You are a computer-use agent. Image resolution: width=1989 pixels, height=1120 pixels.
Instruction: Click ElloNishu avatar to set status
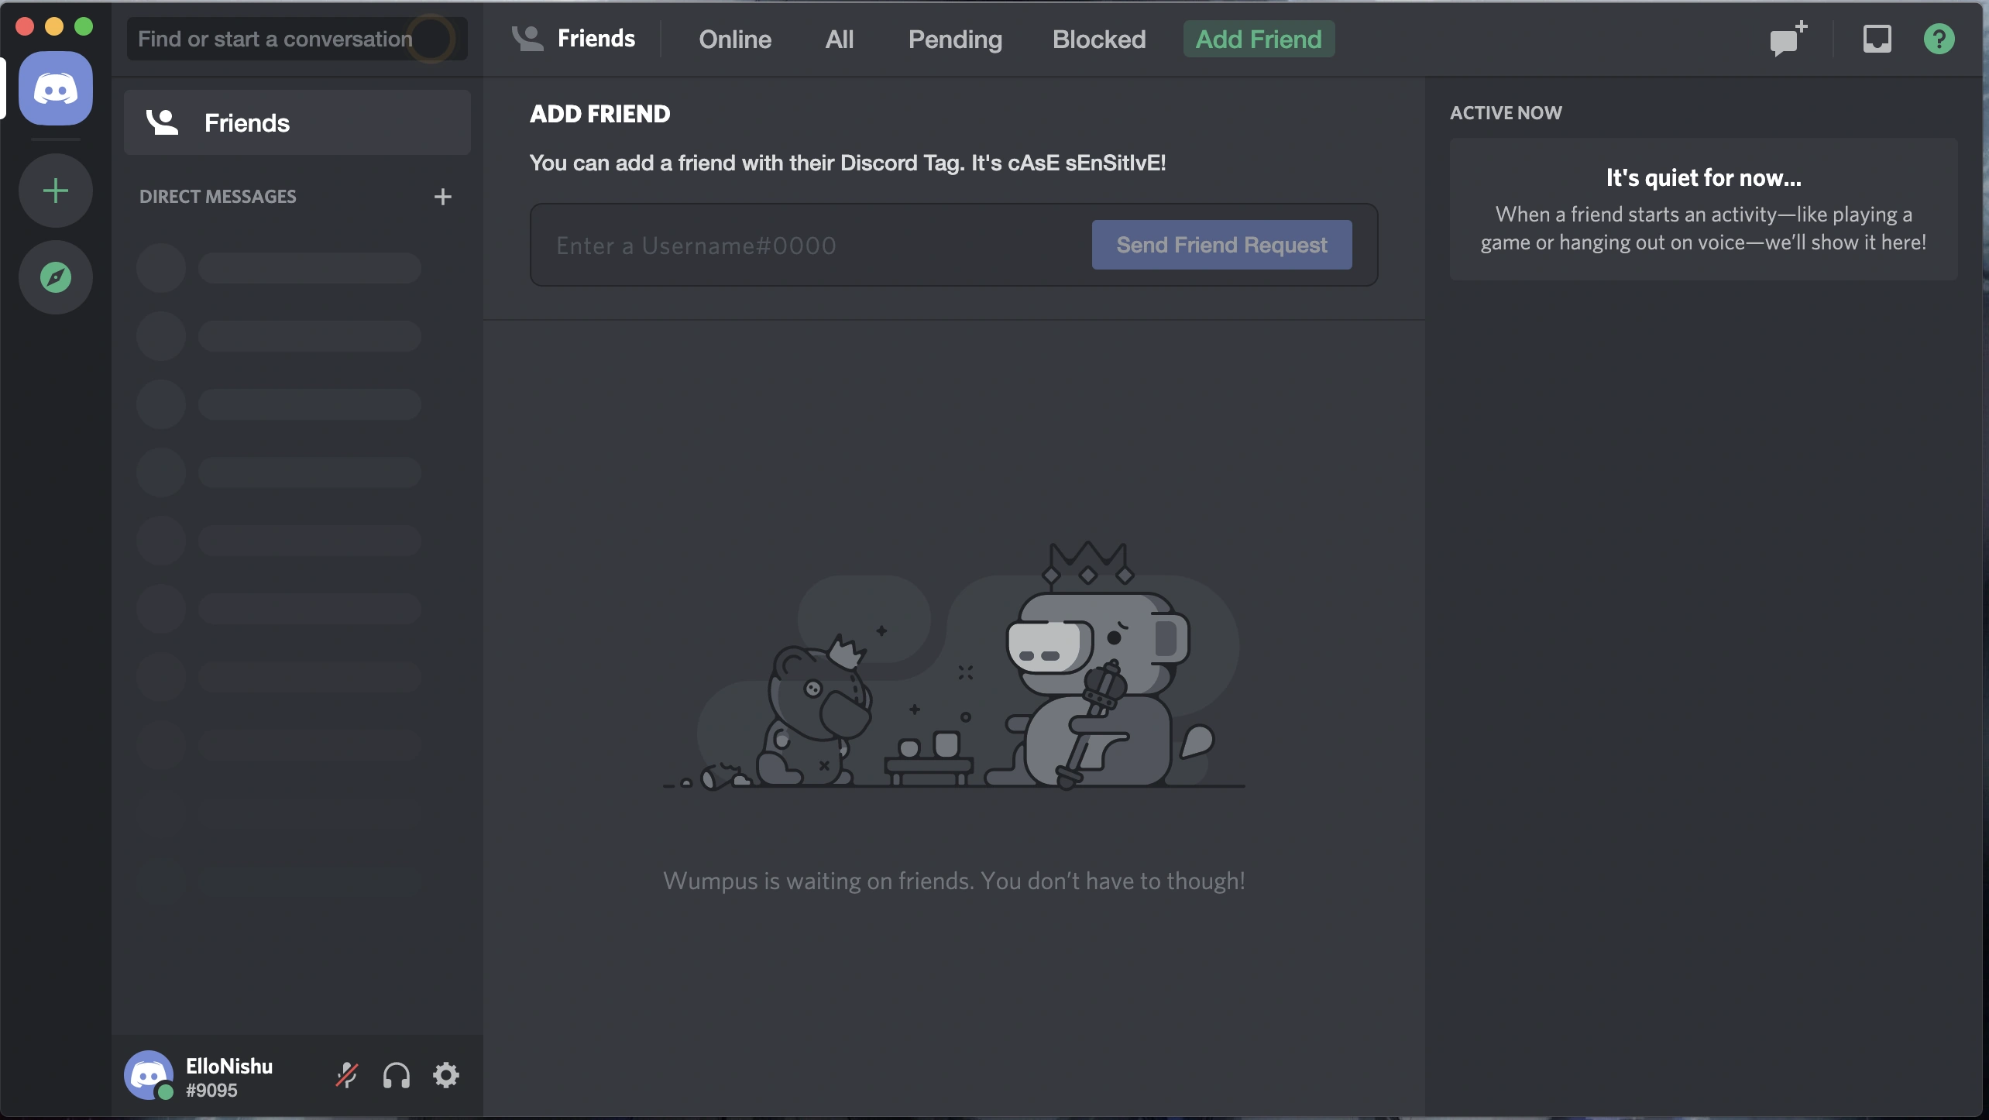[x=149, y=1075]
